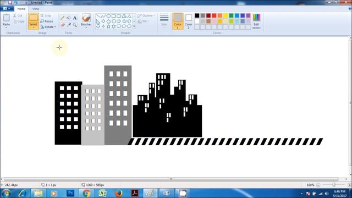Open Firefox from the taskbar
The image size is (352, 198).
click(118, 193)
